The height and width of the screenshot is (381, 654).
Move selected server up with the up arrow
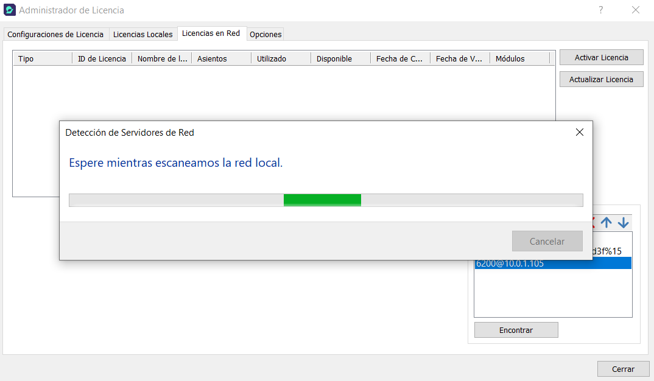[x=606, y=223]
